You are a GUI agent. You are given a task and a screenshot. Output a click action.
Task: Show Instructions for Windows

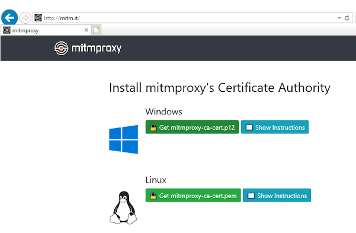click(x=275, y=127)
